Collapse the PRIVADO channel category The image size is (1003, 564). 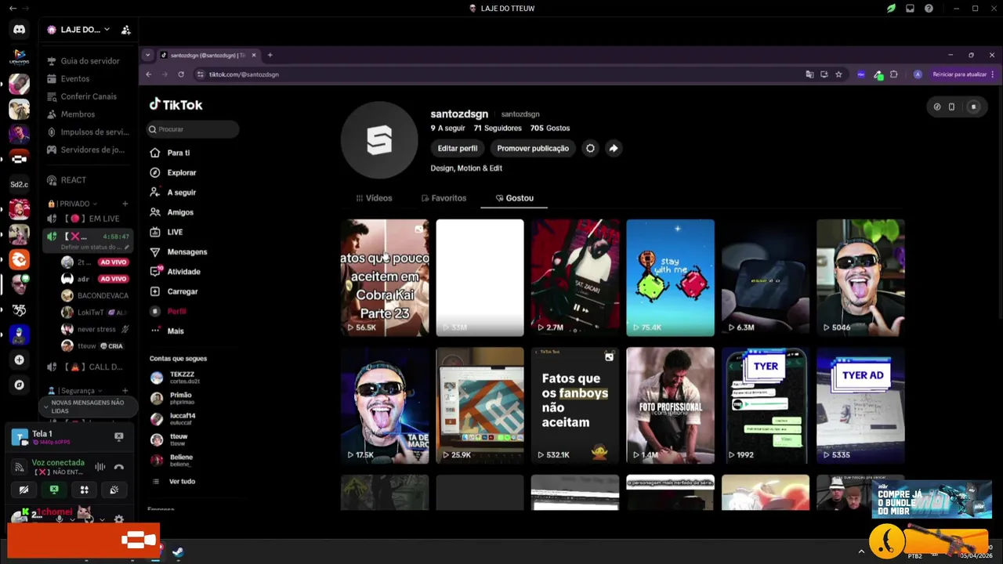[74, 204]
